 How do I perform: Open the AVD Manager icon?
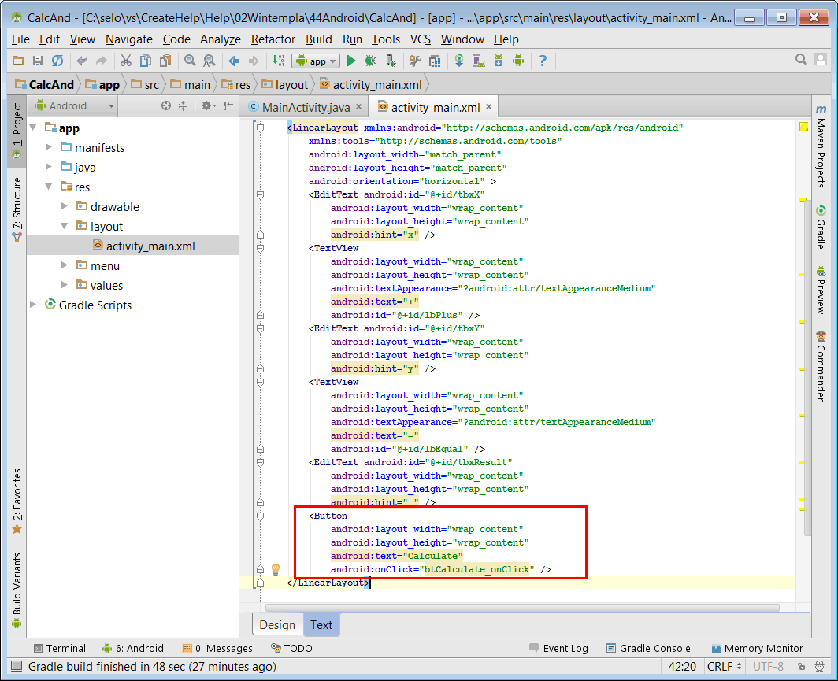(478, 61)
